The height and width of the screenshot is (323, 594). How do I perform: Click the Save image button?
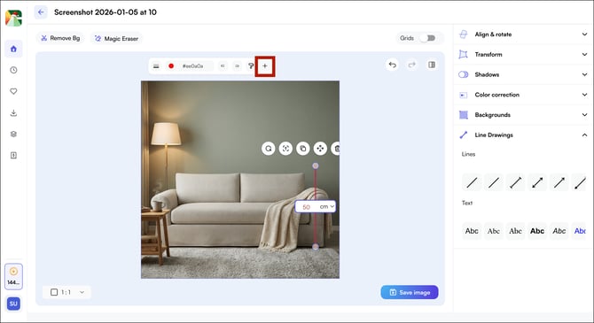click(410, 292)
